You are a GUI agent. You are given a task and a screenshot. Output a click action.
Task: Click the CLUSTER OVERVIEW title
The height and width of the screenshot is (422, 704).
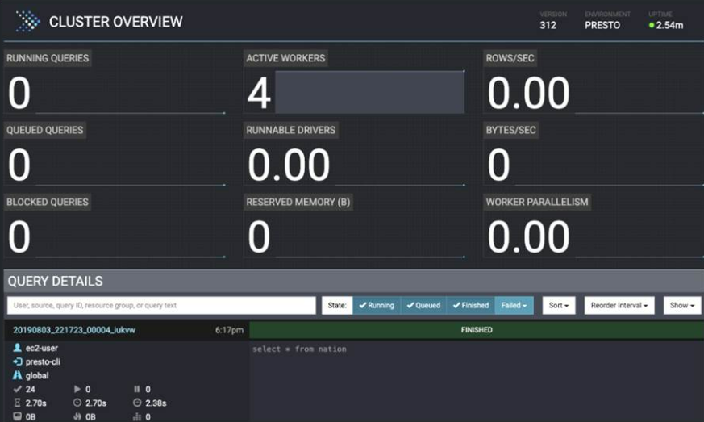point(116,22)
